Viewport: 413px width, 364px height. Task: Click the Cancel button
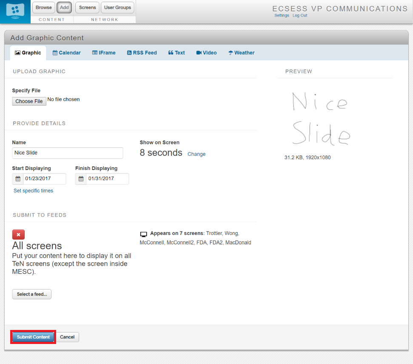coord(67,337)
